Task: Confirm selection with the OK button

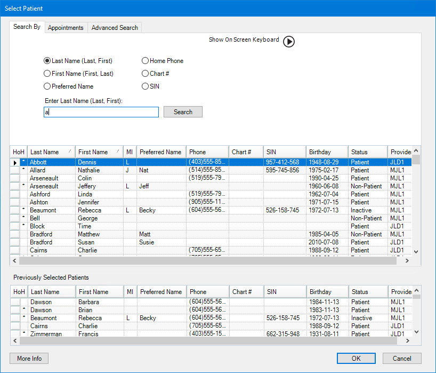Action: (356, 359)
